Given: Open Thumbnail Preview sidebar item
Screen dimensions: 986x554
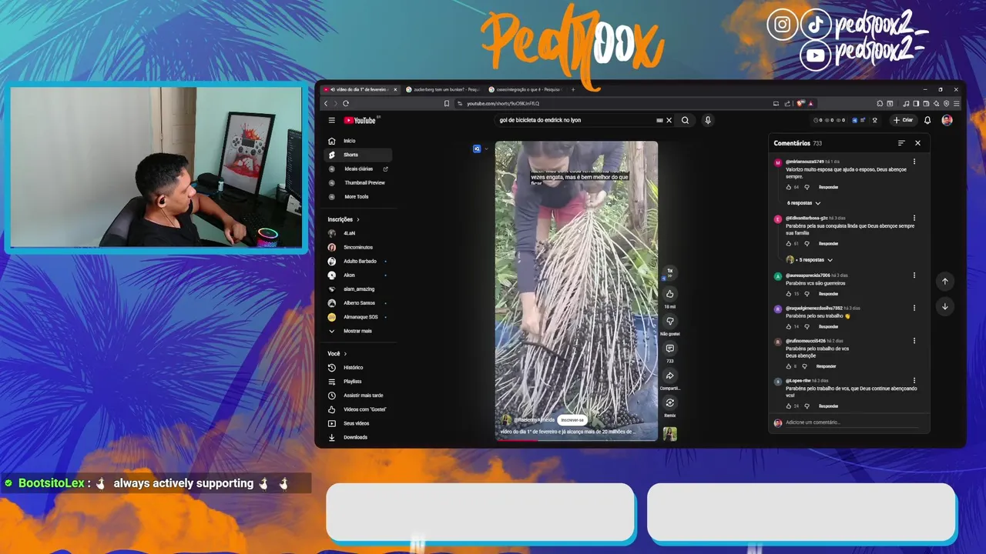Looking at the screenshot, I should pos(358,182).
